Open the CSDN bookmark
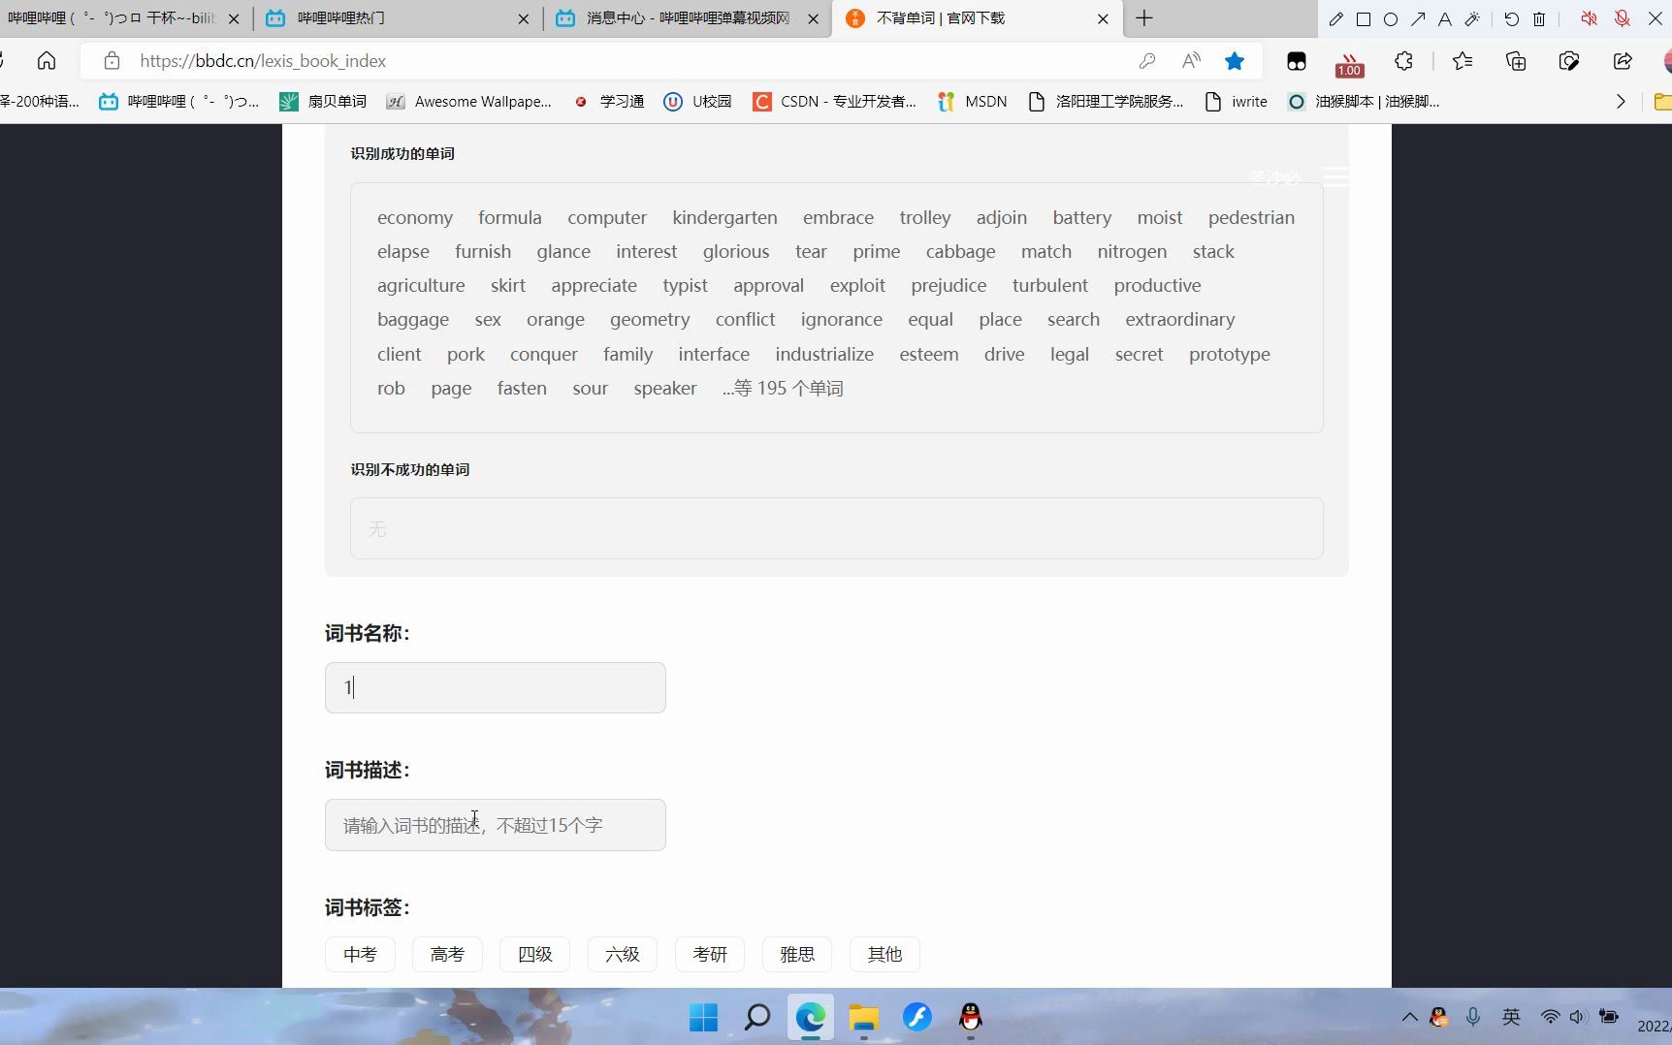Viewport: 1672px width, 1045px height. click(x=832, y=101)
